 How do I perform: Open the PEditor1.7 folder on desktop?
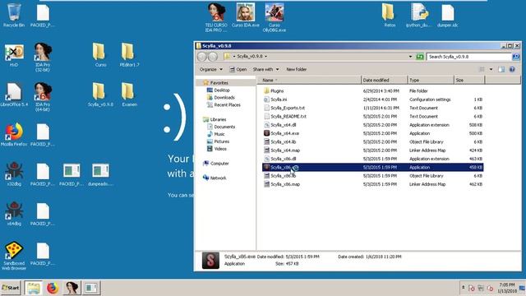(x=129, y=55)
